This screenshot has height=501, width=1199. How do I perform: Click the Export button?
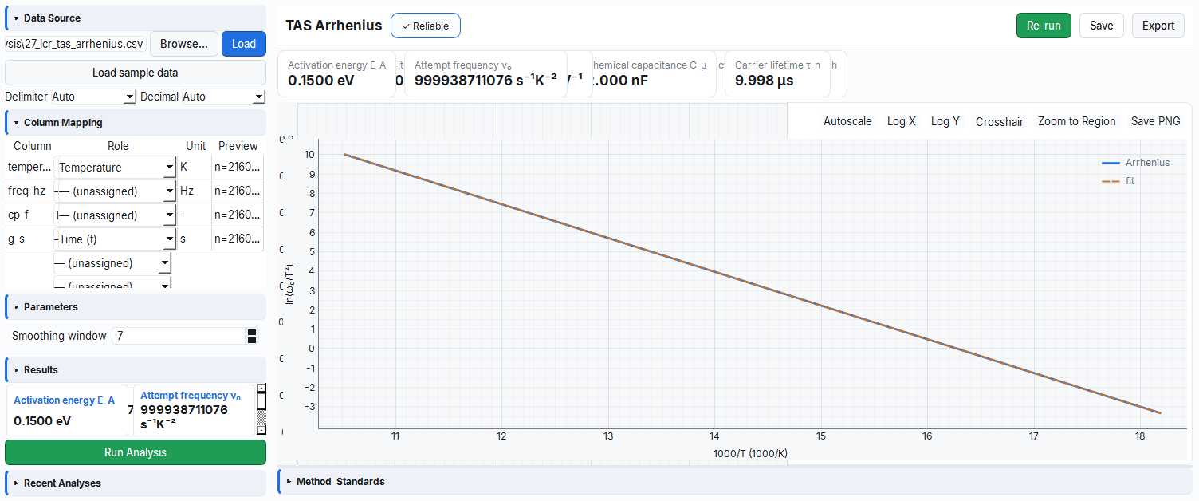tap(1158, 26)
